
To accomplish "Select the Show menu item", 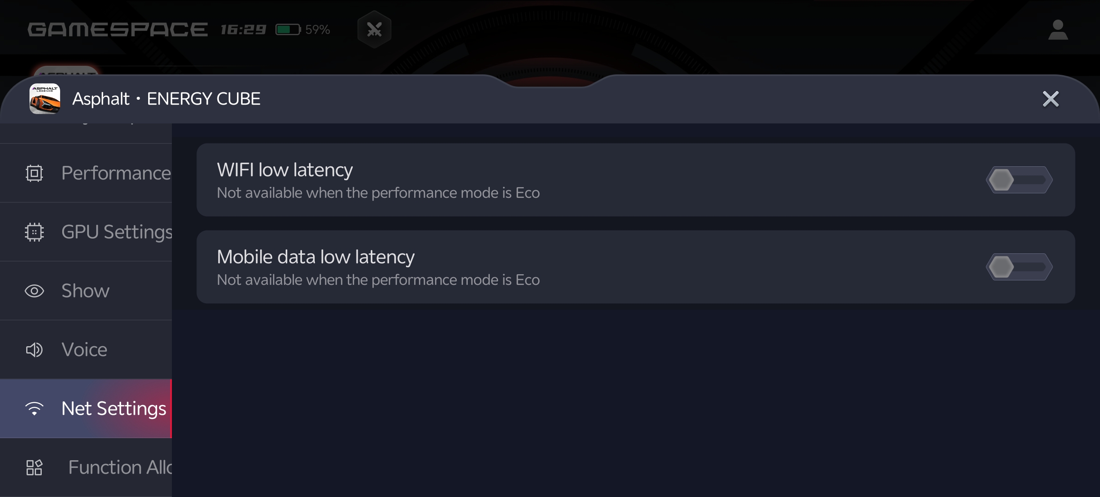I will tap(86, 291).
